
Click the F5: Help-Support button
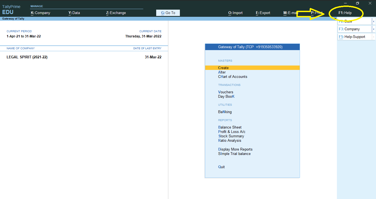click(x=355, y=37)
